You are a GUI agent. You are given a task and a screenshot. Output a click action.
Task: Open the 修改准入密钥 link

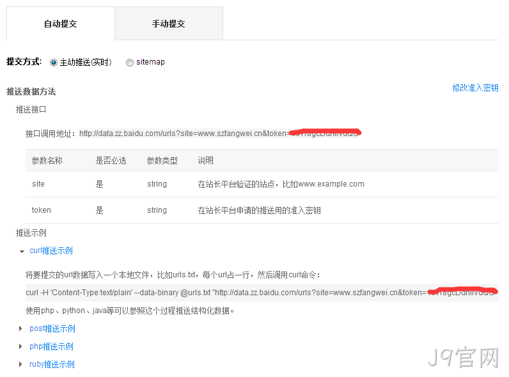tap(475, 88)
